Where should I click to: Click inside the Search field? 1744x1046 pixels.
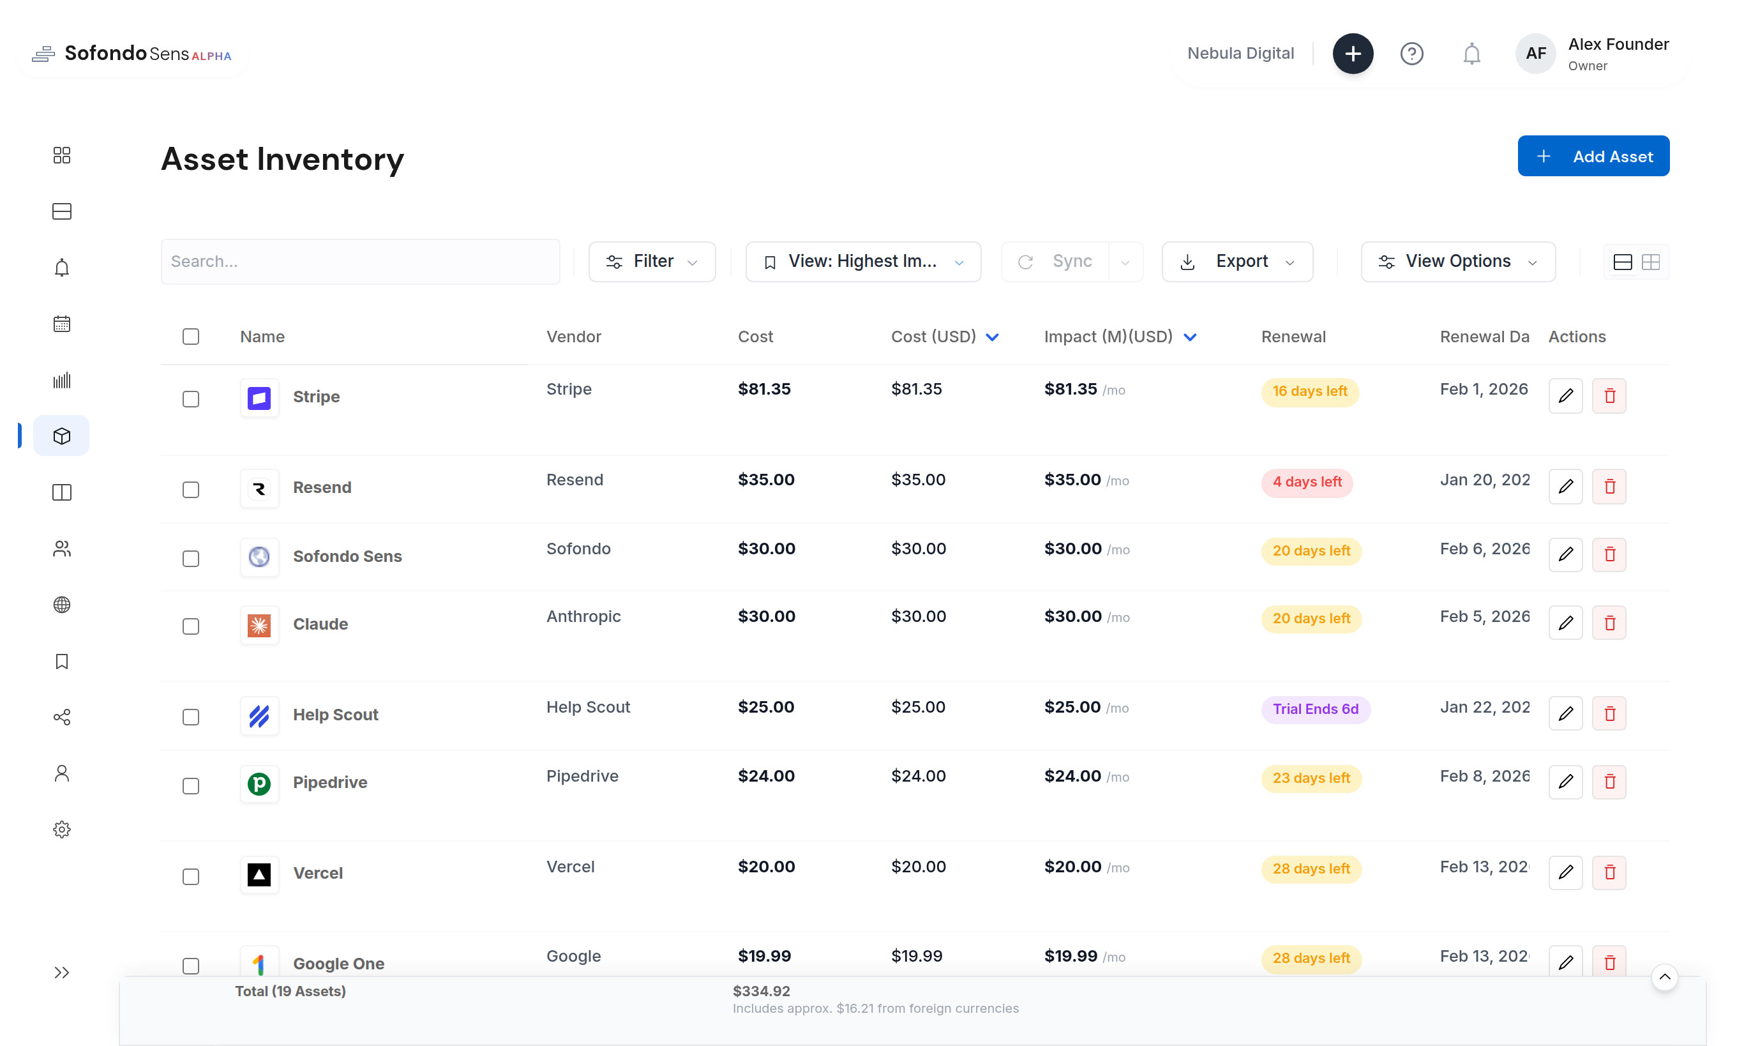360,261
